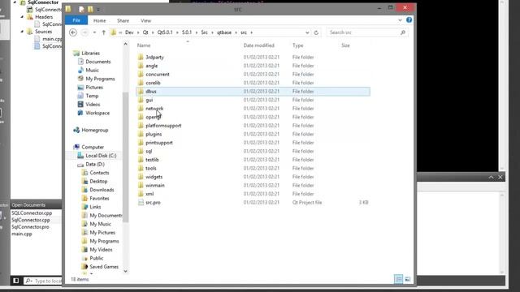Sort by the Type column header
This screenshot has width=520, height=292.
click(298, 45)
